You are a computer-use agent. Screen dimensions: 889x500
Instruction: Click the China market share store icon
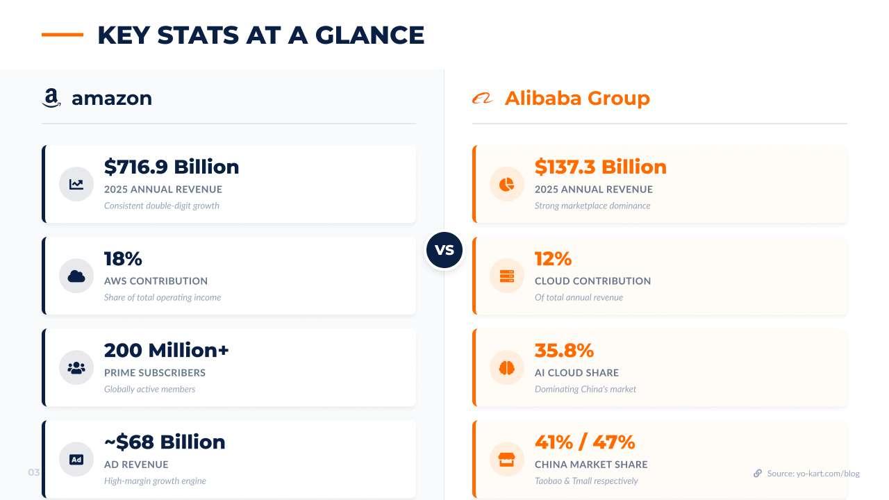(x=507, y=459)
